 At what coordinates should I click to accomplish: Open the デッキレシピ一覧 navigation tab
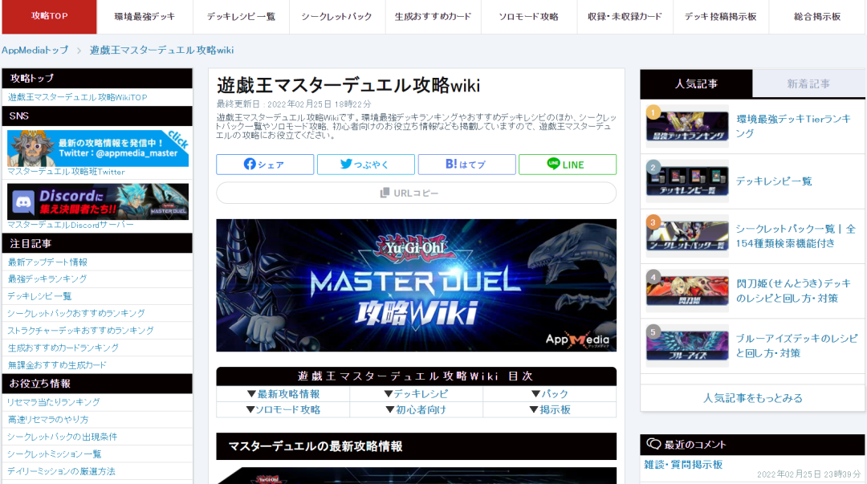tap(241, 17)
